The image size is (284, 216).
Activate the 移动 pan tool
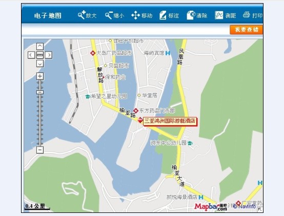pyautogui.click(x=141, y=15)
